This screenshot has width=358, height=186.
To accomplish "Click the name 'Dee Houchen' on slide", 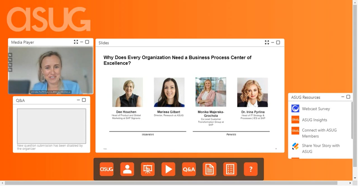I will pos(126,112).
